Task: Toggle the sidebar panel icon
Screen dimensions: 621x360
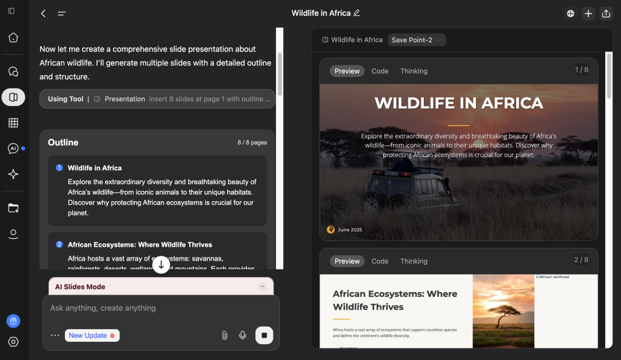Action: tap(12, 11)
